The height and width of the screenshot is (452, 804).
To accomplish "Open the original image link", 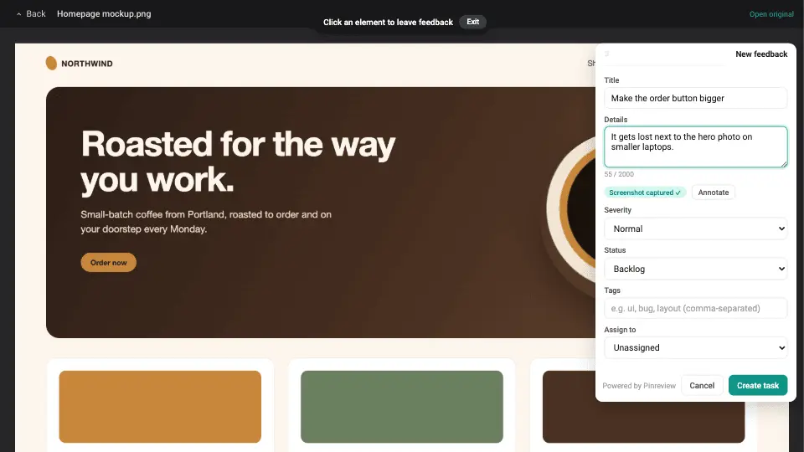I will (x=771, y=14).
